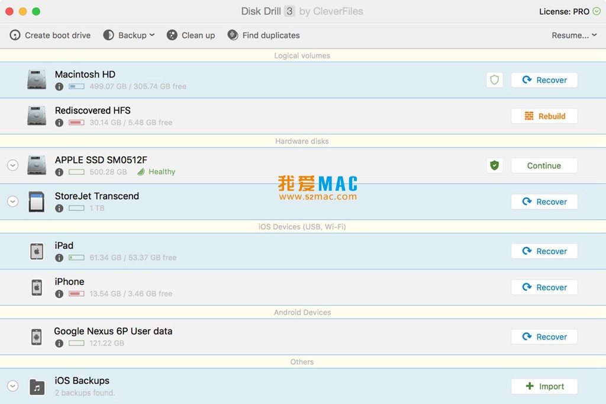Toggle green protection shield for APPLE SSD

pyautogui.click(x=494, y=166)
